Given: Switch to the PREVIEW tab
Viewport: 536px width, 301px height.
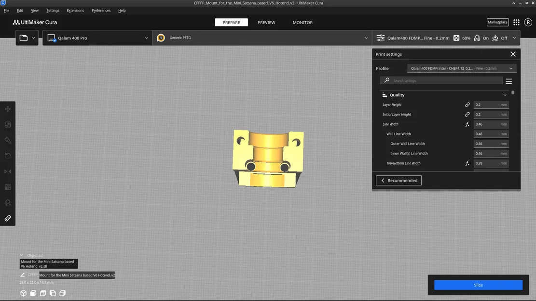Looking at the screenshot, I should coord(266,23).
